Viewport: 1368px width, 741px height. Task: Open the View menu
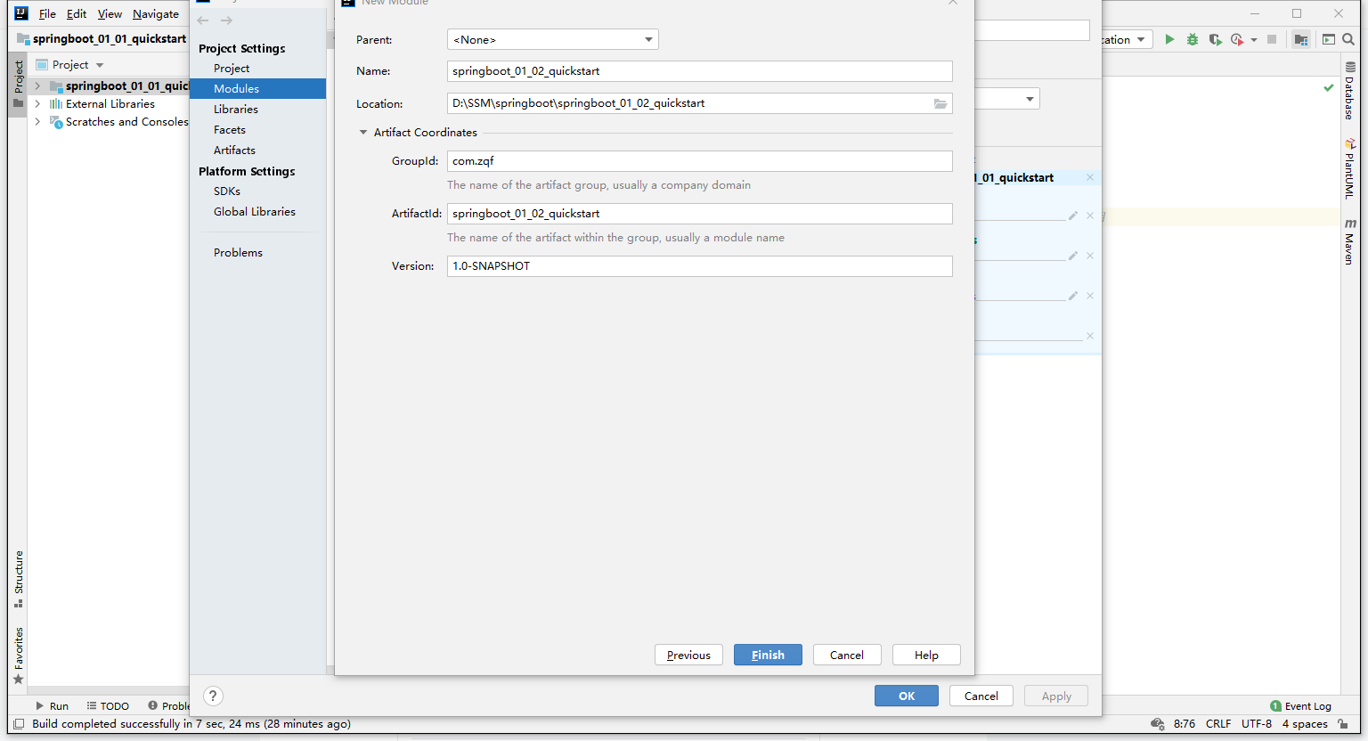(110, 14)
